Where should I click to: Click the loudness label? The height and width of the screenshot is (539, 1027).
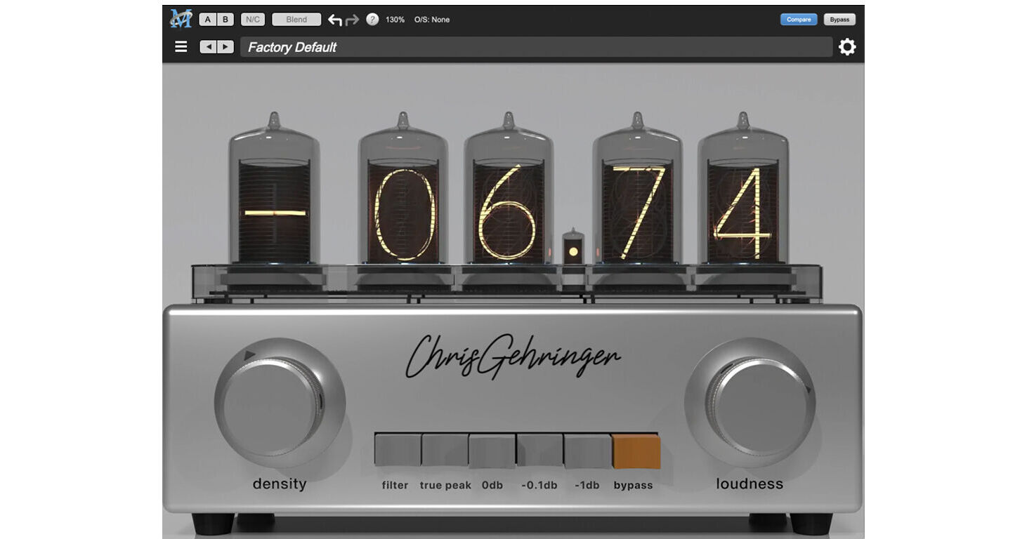point(750,484)
